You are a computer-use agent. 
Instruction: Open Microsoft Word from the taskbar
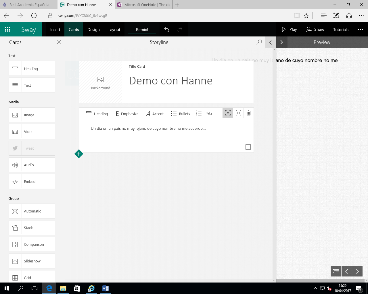(x=105, y=288)
